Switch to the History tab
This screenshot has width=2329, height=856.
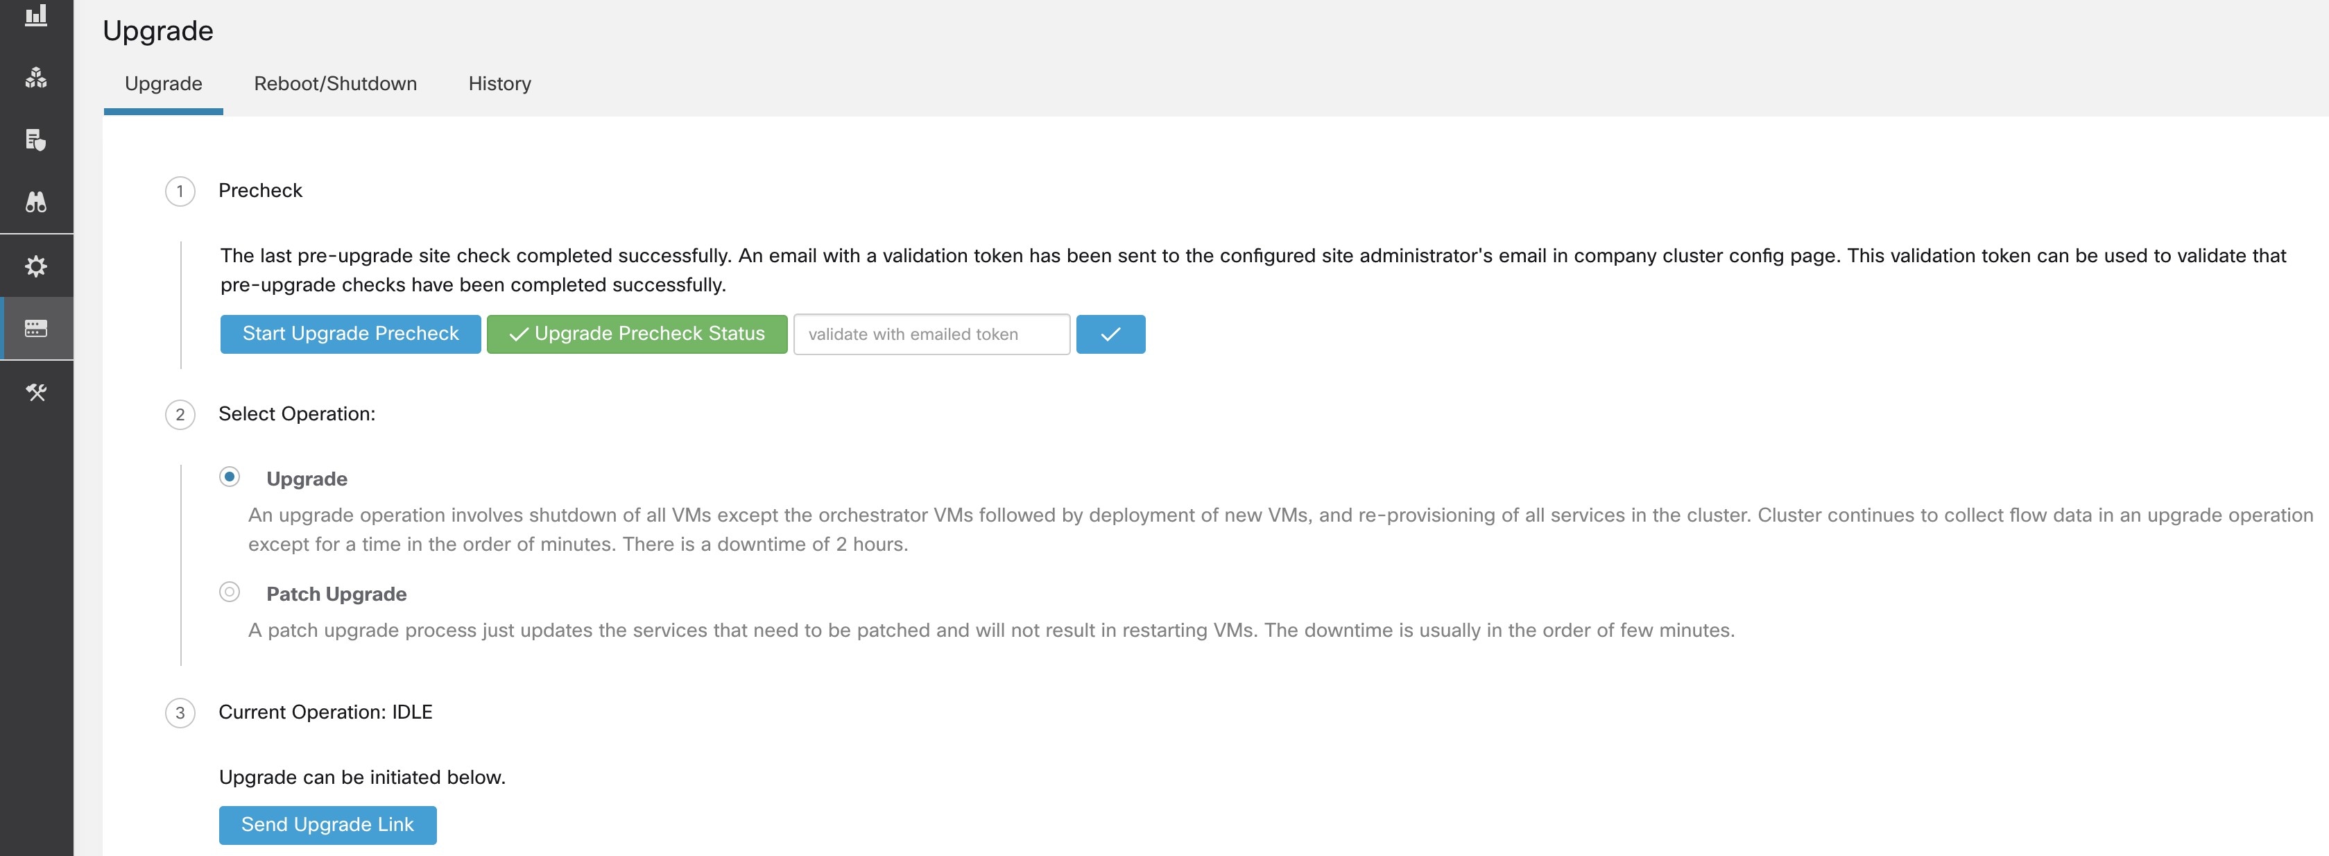coord(499,83)
